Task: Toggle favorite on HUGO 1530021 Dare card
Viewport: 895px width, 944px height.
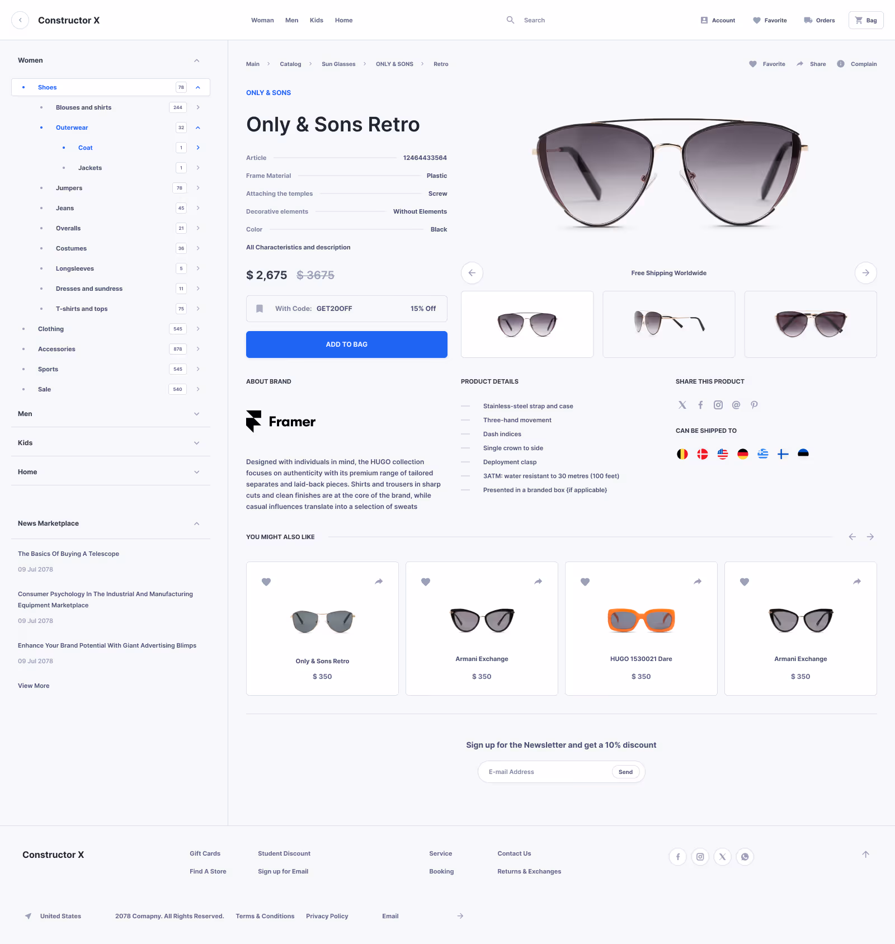Action: 585,582
